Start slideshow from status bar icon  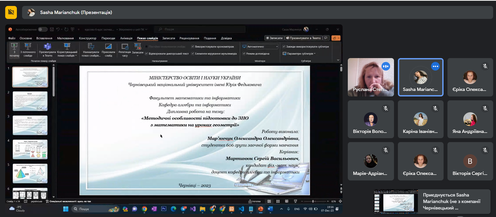(x=295, y=201)
